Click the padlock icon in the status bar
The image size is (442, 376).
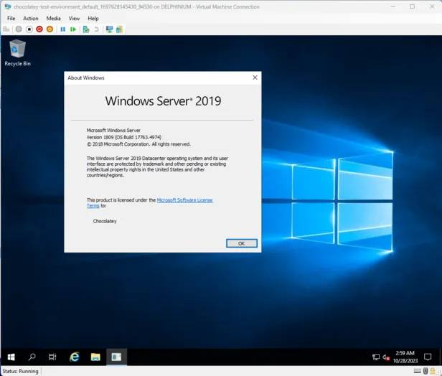433,371
